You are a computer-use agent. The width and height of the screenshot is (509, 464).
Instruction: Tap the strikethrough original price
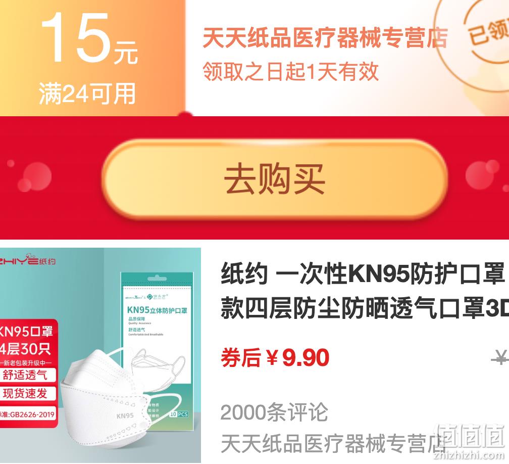[500, 358]
